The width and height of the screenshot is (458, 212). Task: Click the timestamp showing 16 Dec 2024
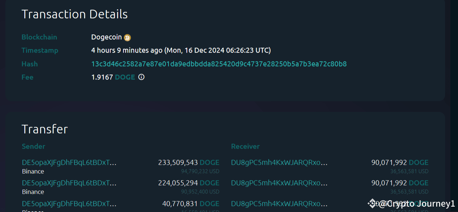(181, 50)
